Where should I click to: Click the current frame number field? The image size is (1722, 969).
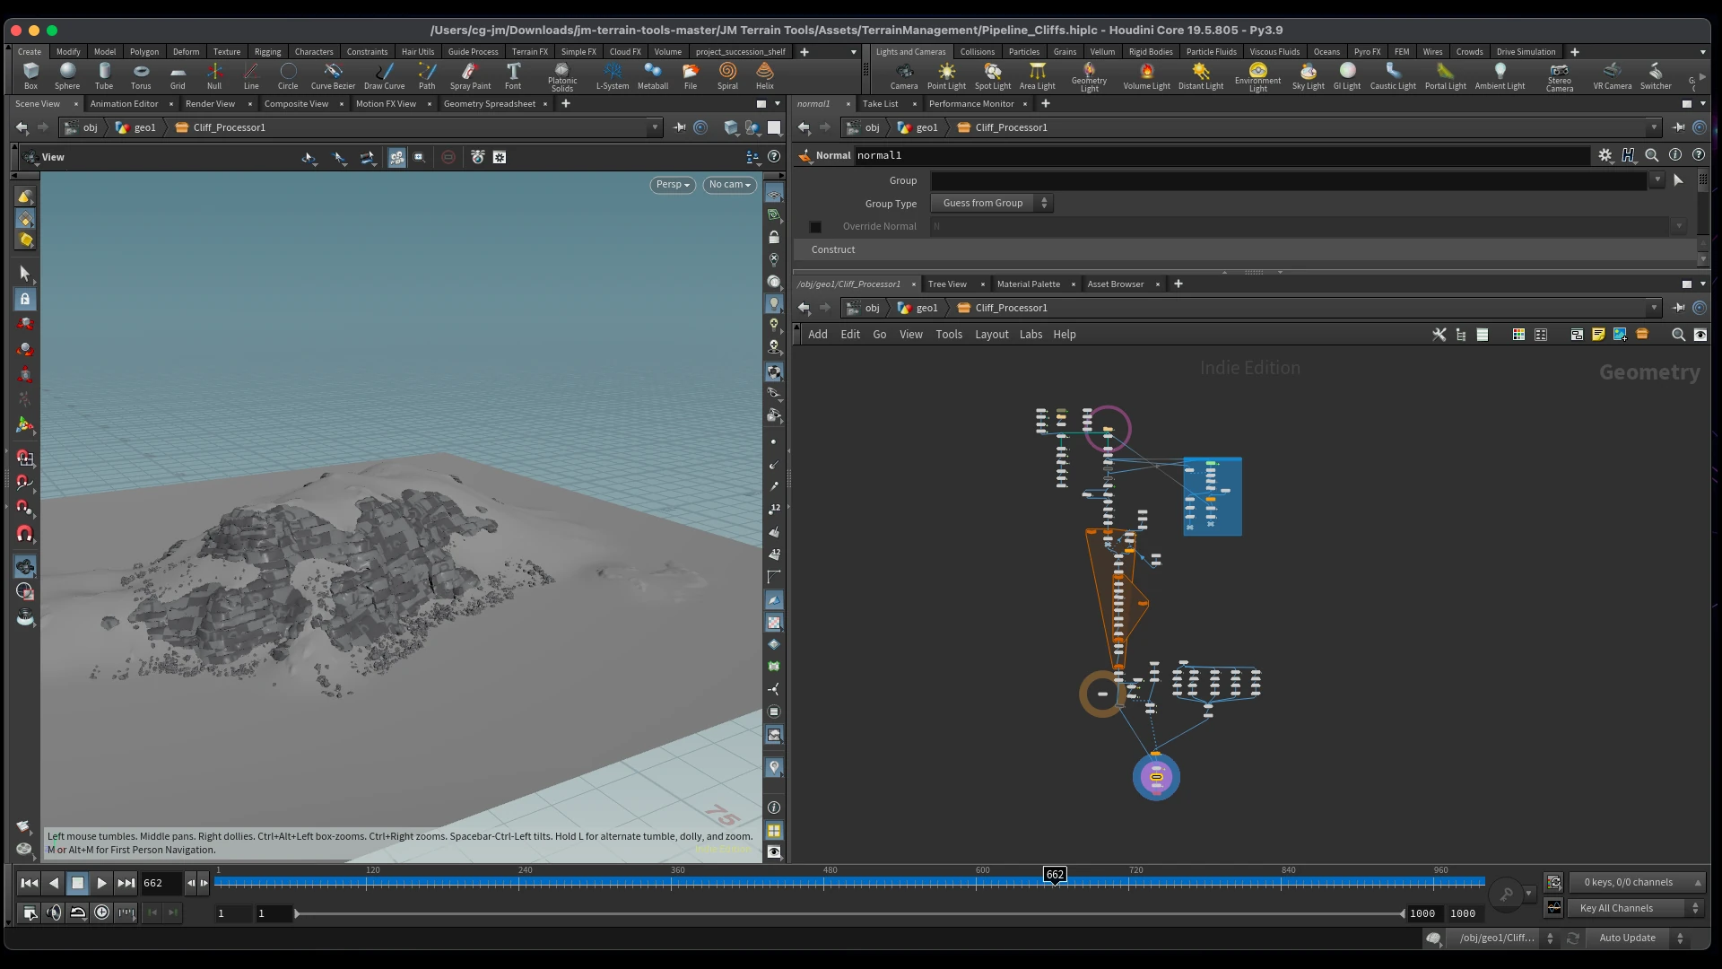click(x=161, y=884)
